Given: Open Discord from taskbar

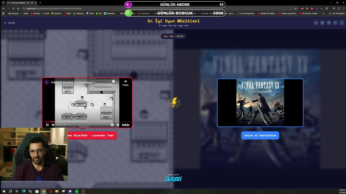Looking at the screenshot, I should (x=70, y=191).
